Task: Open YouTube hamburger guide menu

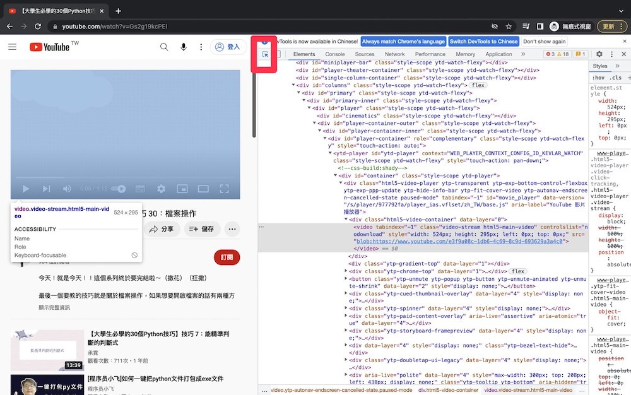Action: click(x=13, y=47)
